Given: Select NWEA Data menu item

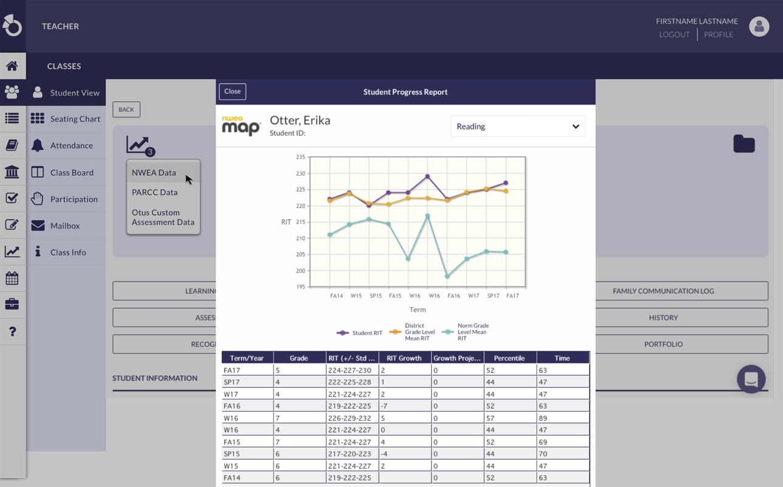Looking at the screenshot, I should 163,173.
